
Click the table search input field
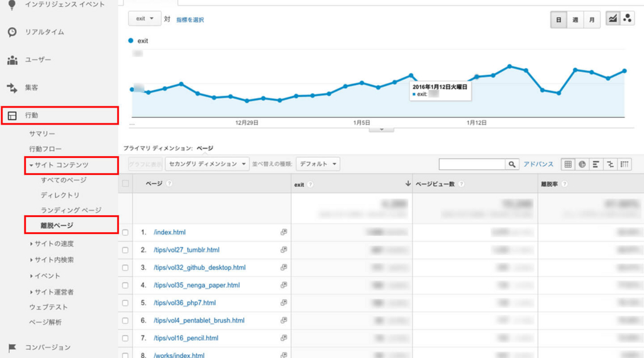472,164
